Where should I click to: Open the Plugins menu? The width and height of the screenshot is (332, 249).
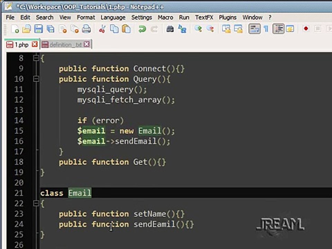pyautogui.click(x=228, y=17)
